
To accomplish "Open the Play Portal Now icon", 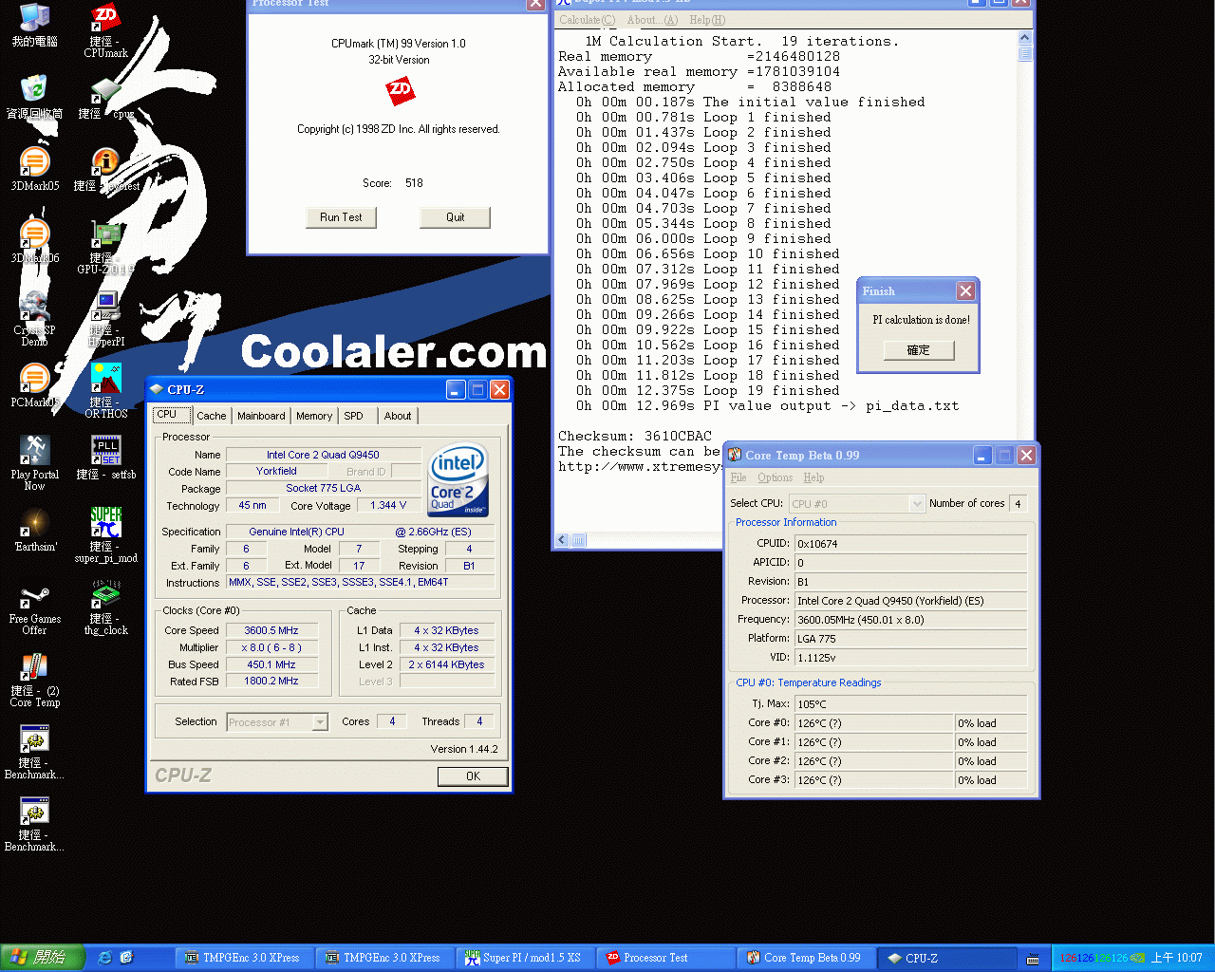I will (35, 462).
